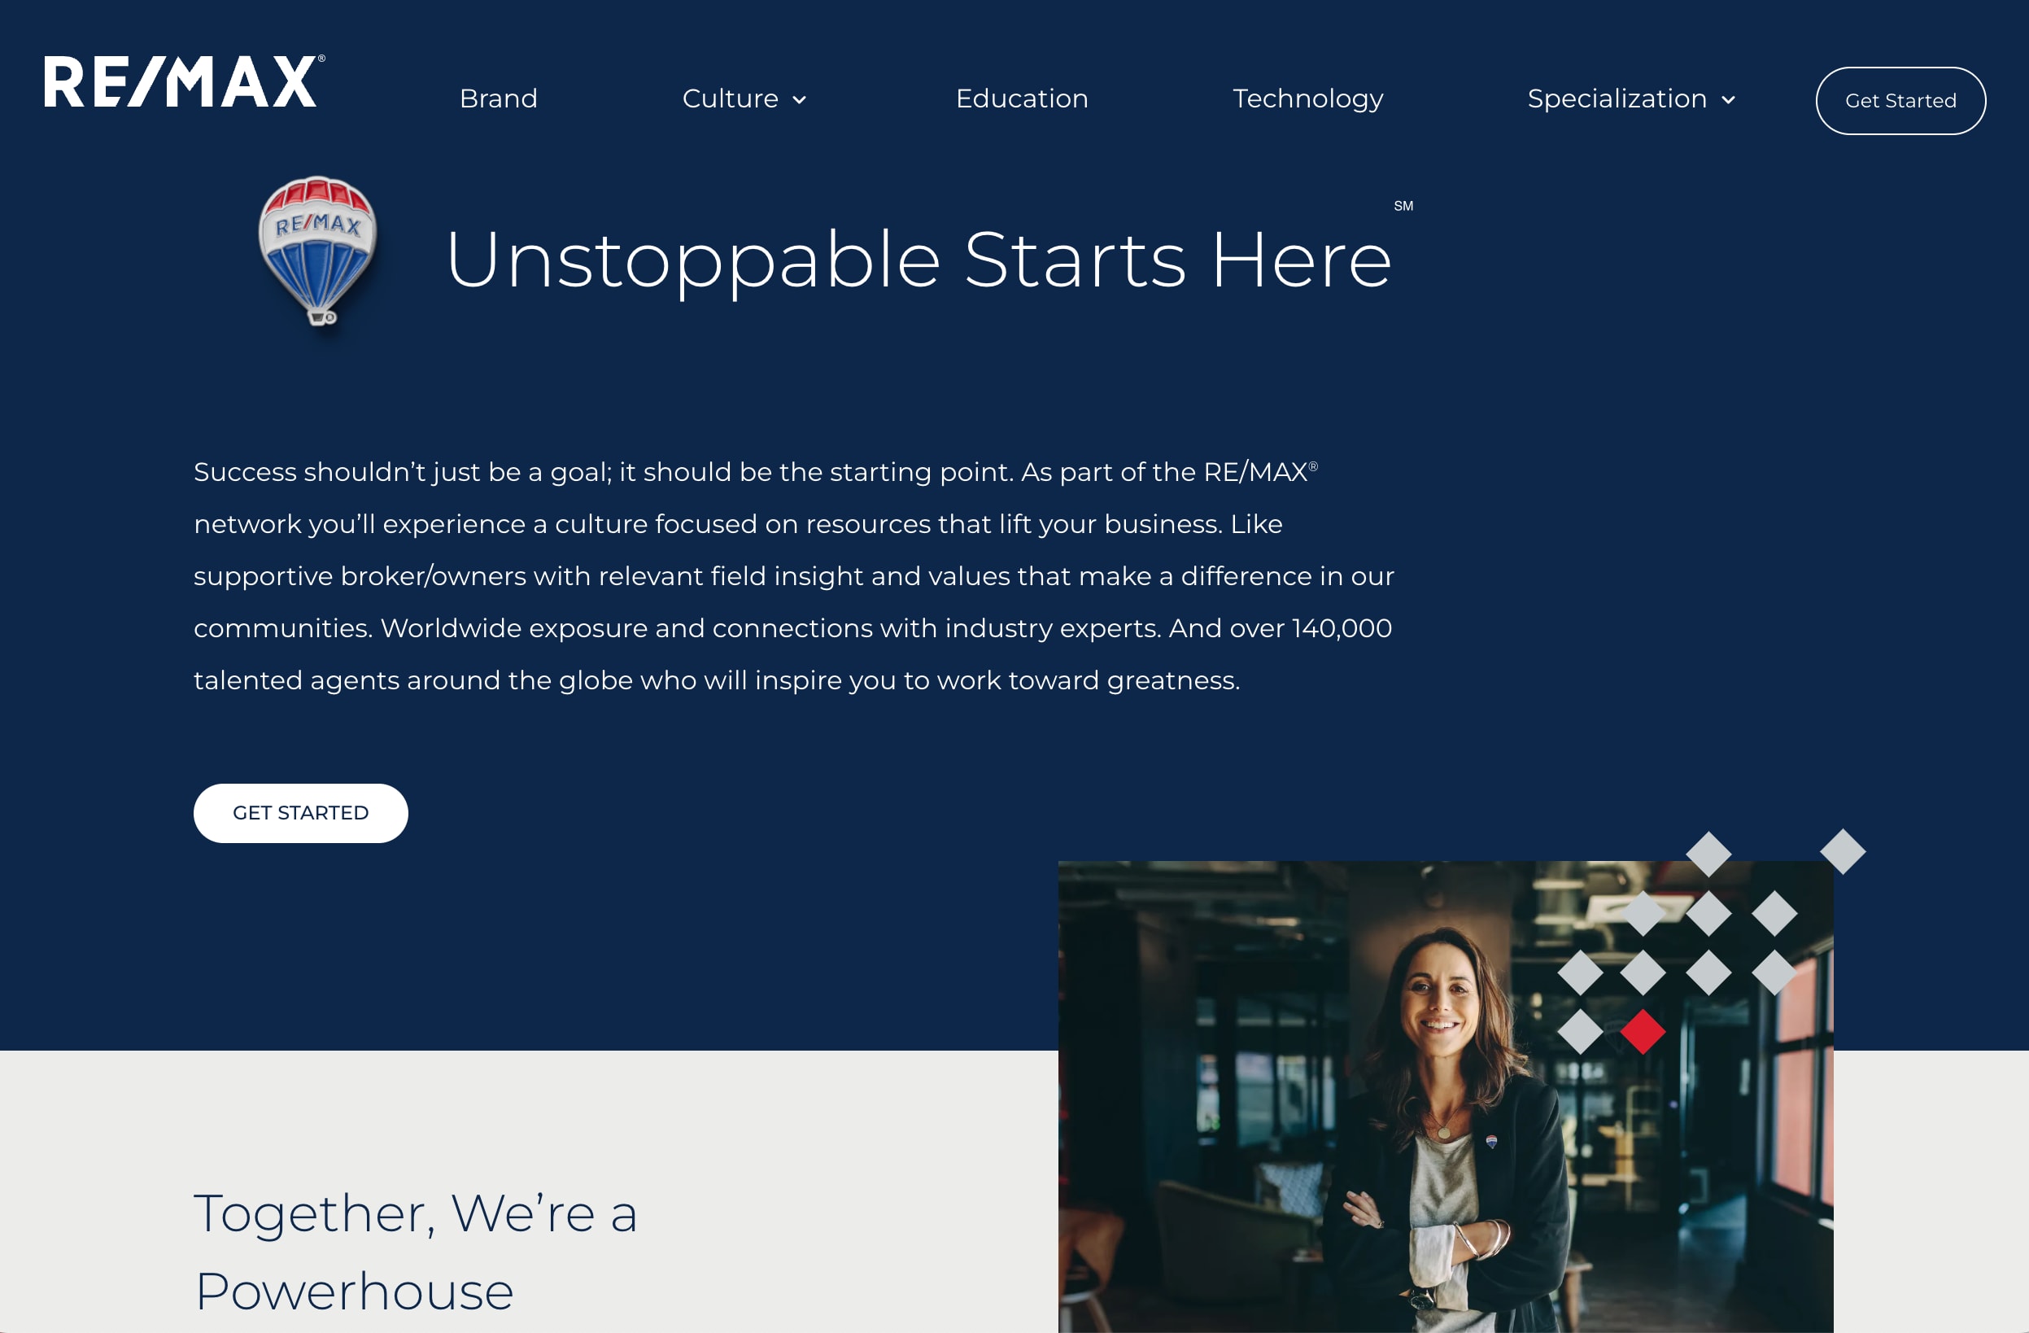Screen dimensions: 2029x1333
Task: Open the Education menu item
Action: click(x=1022, y=99)
